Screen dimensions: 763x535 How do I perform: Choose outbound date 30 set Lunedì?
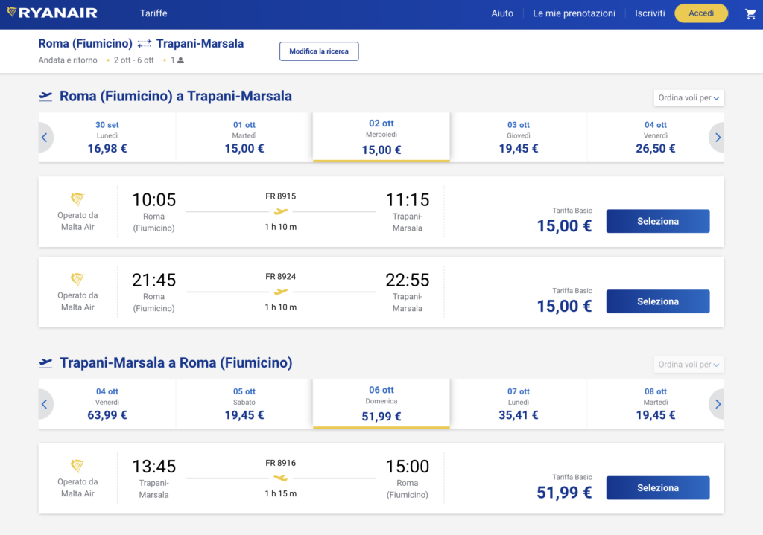tap(107, 138)
